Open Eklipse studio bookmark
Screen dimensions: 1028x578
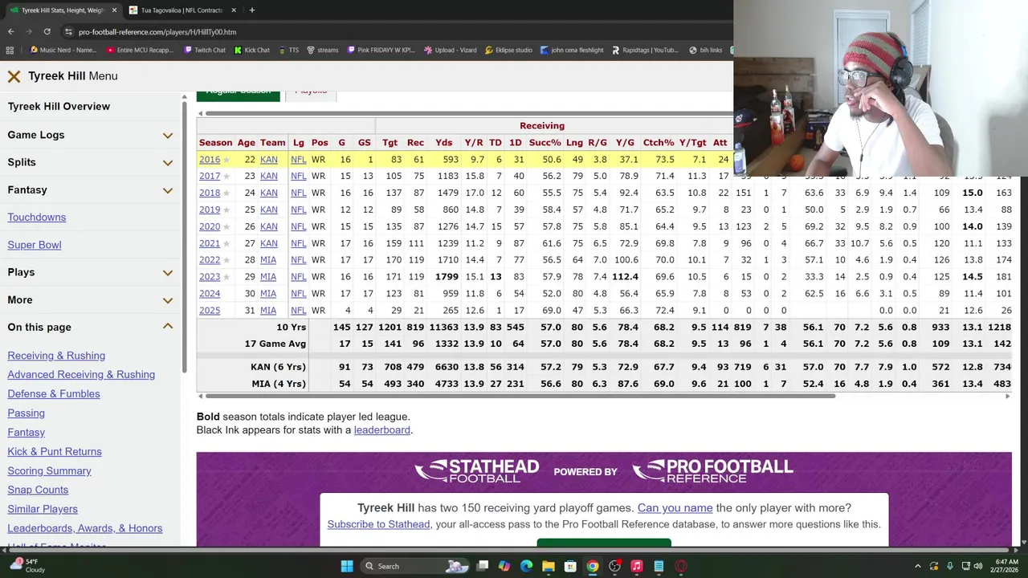click(x=508, y=50)
